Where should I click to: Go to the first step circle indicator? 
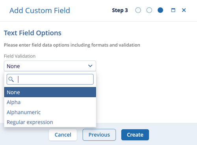tap(138, 10)
